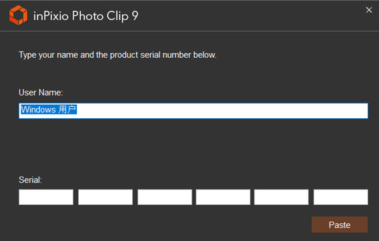The height and width of the screenshot is (241, 379).
Task: Click the digit 9 in the window title
Action: pyautogui.click(x=135, y=16)
